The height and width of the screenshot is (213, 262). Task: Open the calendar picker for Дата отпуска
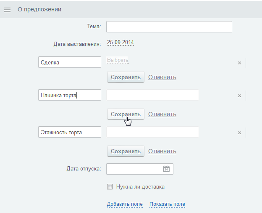166,169
